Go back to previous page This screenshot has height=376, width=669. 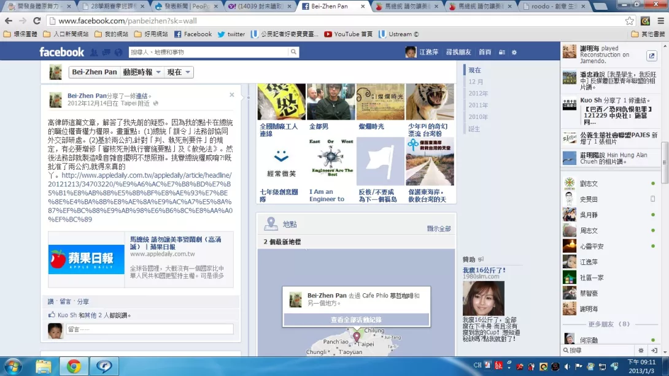[9, 20]
